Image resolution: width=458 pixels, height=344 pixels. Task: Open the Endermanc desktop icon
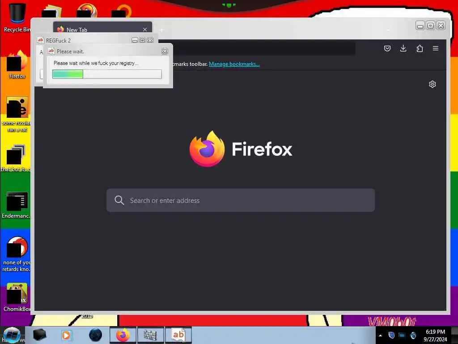[17, 205]
